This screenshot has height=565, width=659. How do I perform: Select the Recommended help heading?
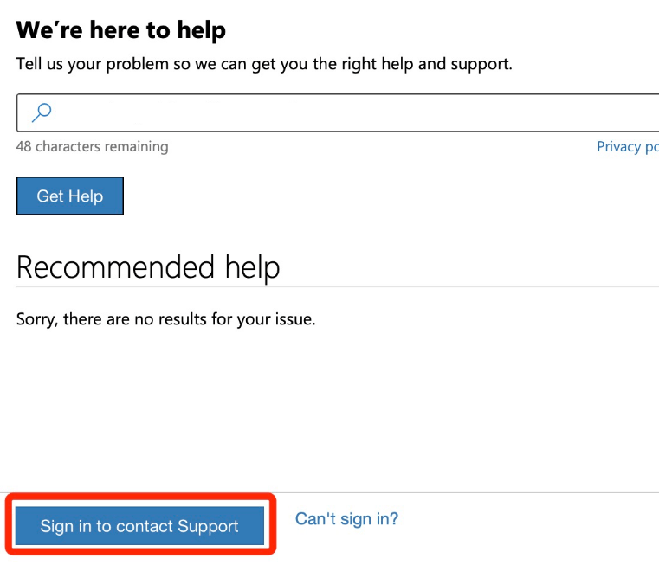(x=148, y=266)
